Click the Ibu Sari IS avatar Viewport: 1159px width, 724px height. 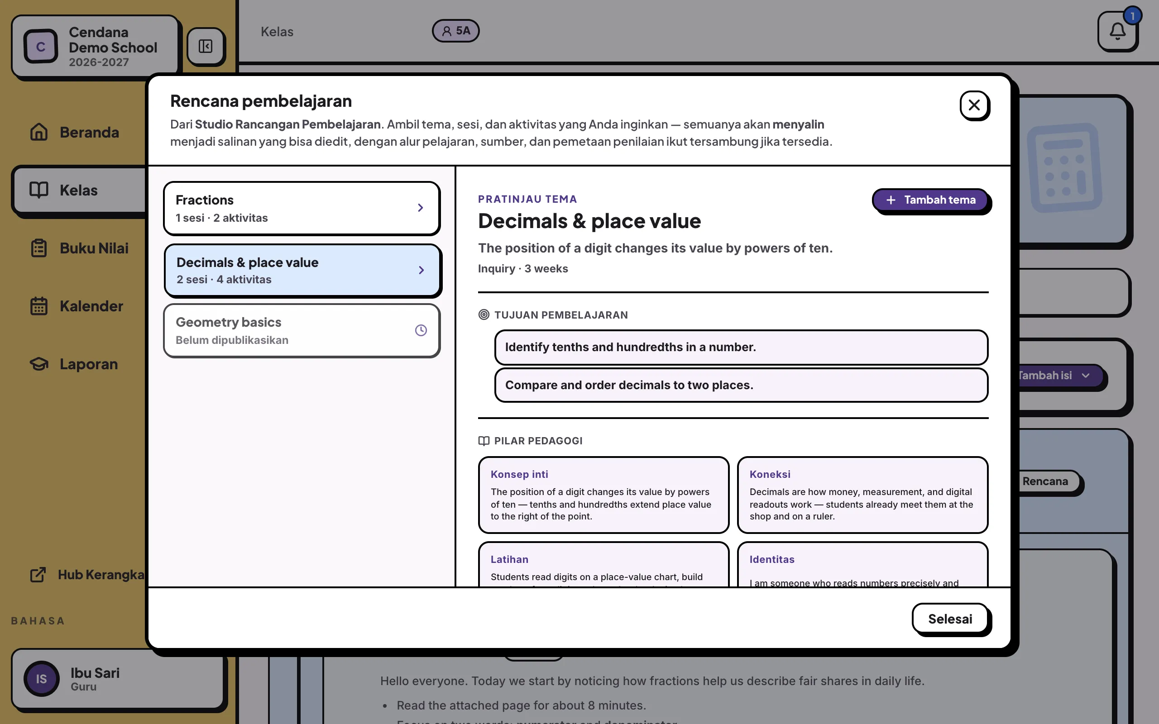coord(42,678)
